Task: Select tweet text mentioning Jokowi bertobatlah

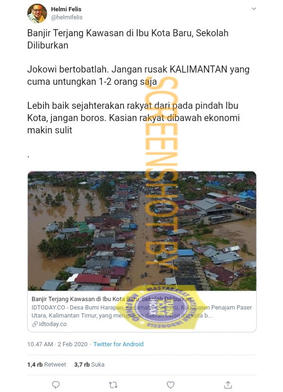Action: [x=138, y=75]
